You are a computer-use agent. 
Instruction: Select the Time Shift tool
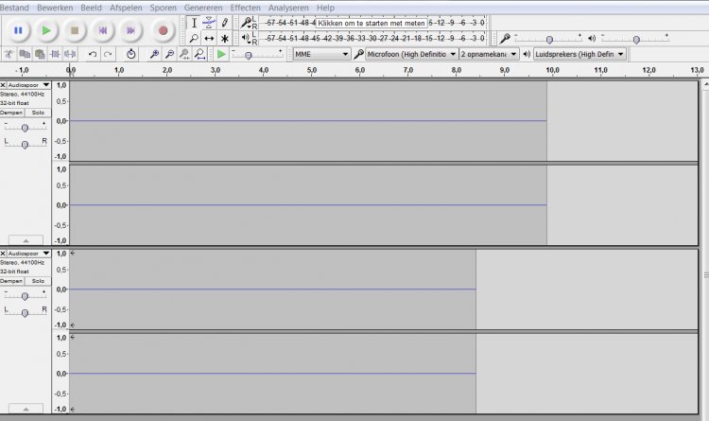click(209, 39)
